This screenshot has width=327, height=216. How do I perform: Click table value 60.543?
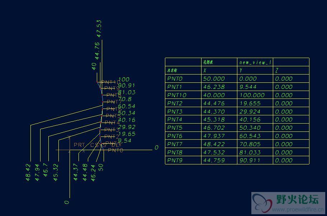pos(250,136)
